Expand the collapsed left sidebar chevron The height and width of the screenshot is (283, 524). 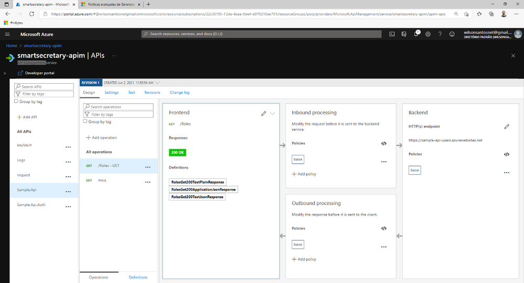(x=5, y=73)
